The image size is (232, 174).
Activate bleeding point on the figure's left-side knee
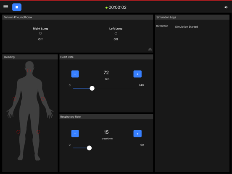click(18, 132)
